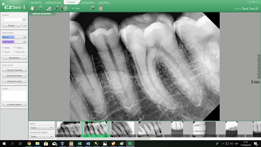
Task: Open the ADQUISICIÓN tab
Action: [x=53, y=2]
